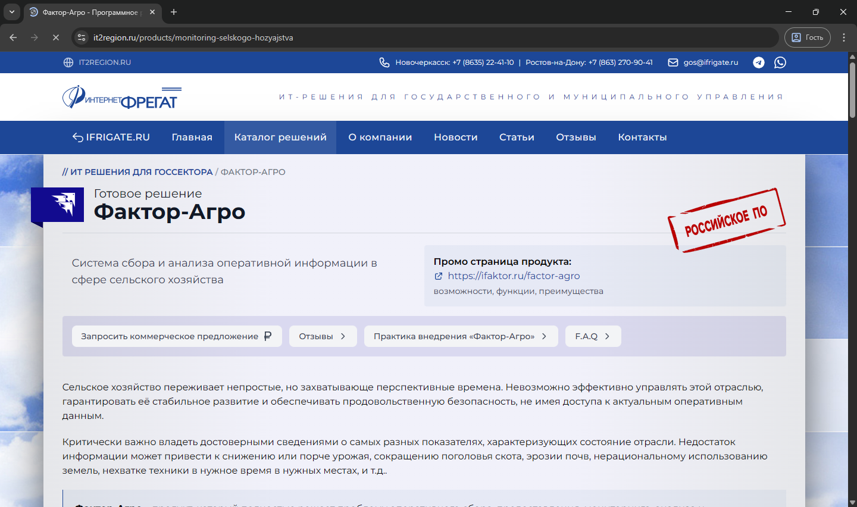Click the gos@ifrigate.ru email link
Viewport: 857px width, 507px height.
710,62
